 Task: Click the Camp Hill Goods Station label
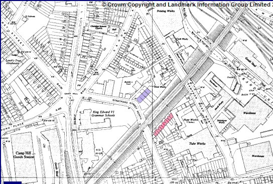24,155
